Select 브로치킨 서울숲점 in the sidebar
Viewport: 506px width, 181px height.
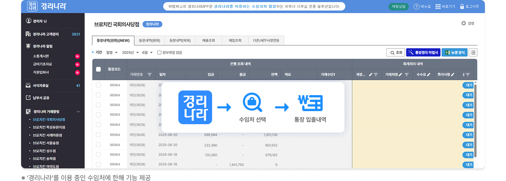click(x=46, y=143)
